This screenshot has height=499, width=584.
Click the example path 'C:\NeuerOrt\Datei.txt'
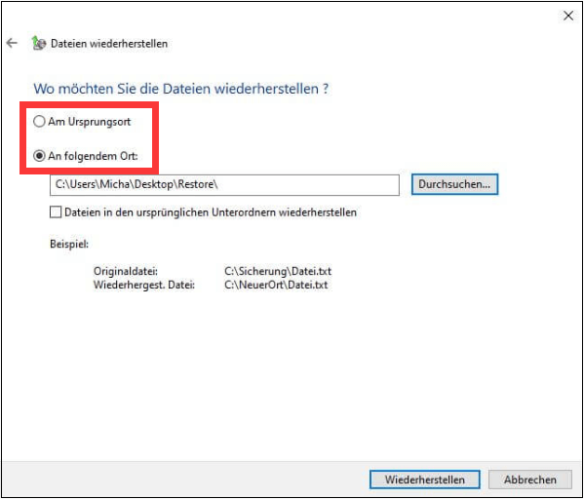(276, 286)
